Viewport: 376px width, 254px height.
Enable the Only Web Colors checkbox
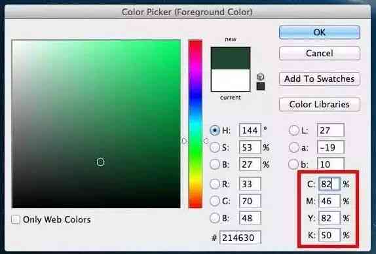click(16, 219)
